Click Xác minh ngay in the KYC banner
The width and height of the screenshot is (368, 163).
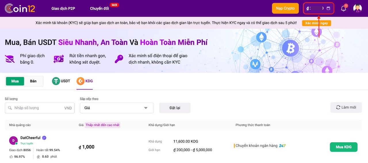(316, 23)
